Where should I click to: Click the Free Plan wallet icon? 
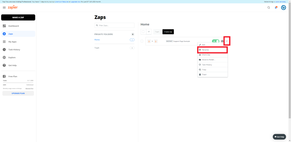[4, 76]
